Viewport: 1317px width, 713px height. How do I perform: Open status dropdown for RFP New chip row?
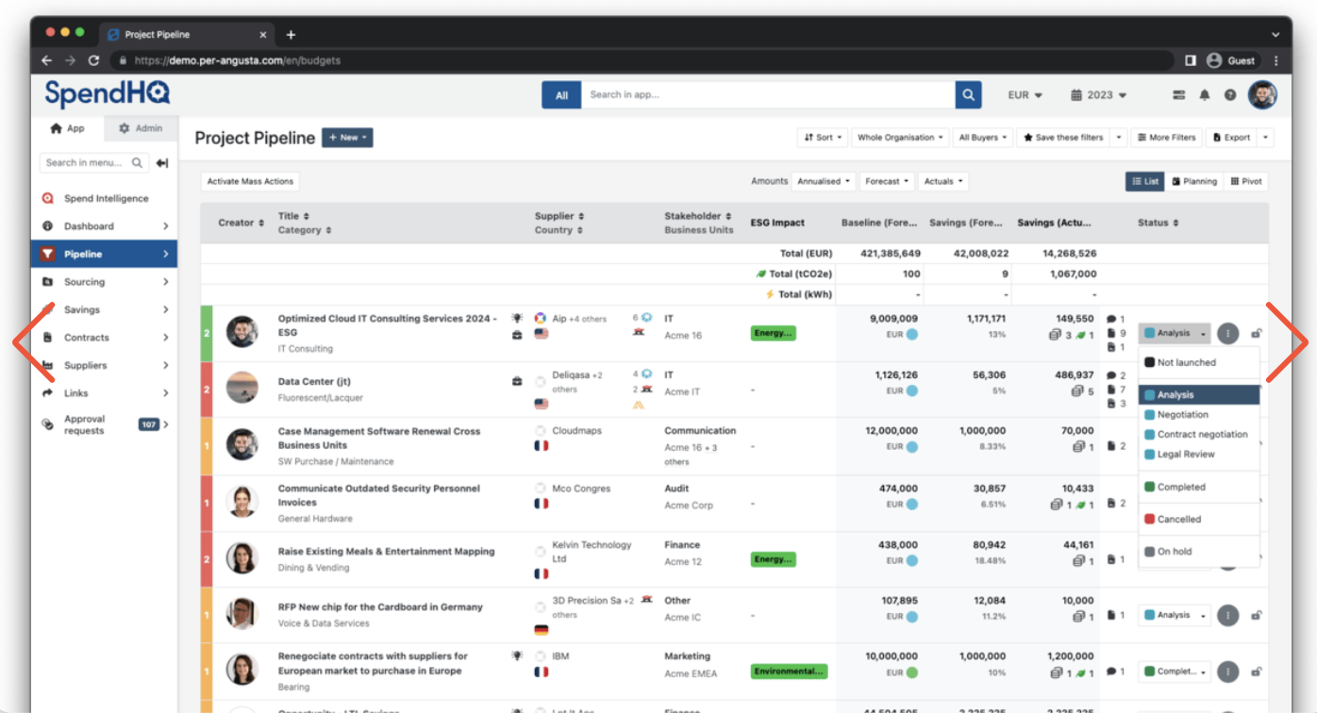(1175, 615)
